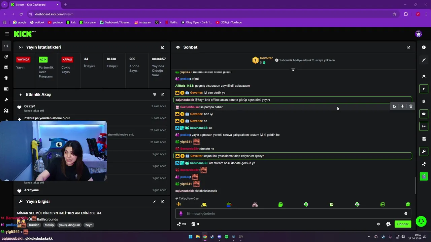Viewport: 431px width, 242px height.
Task: Collapse the gift leaderboard chevron under Gevolter
Action: tap(293, 69)
